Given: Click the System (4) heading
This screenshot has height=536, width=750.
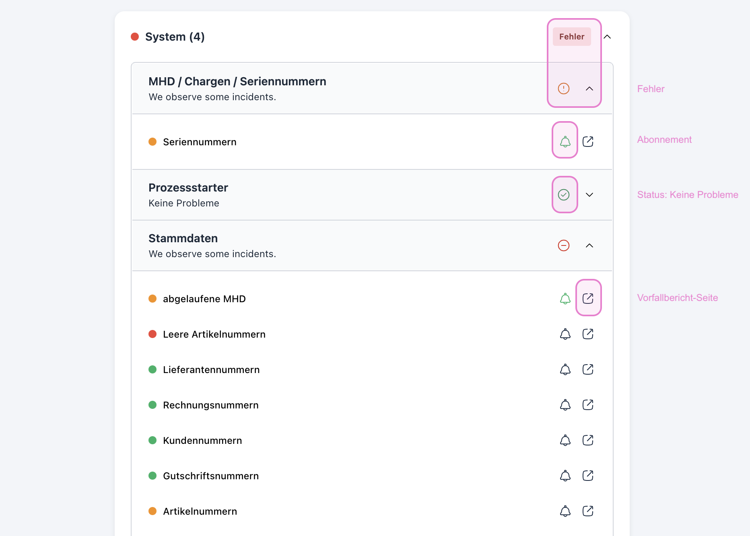Looking at the screenshot, I should (175, 37).
